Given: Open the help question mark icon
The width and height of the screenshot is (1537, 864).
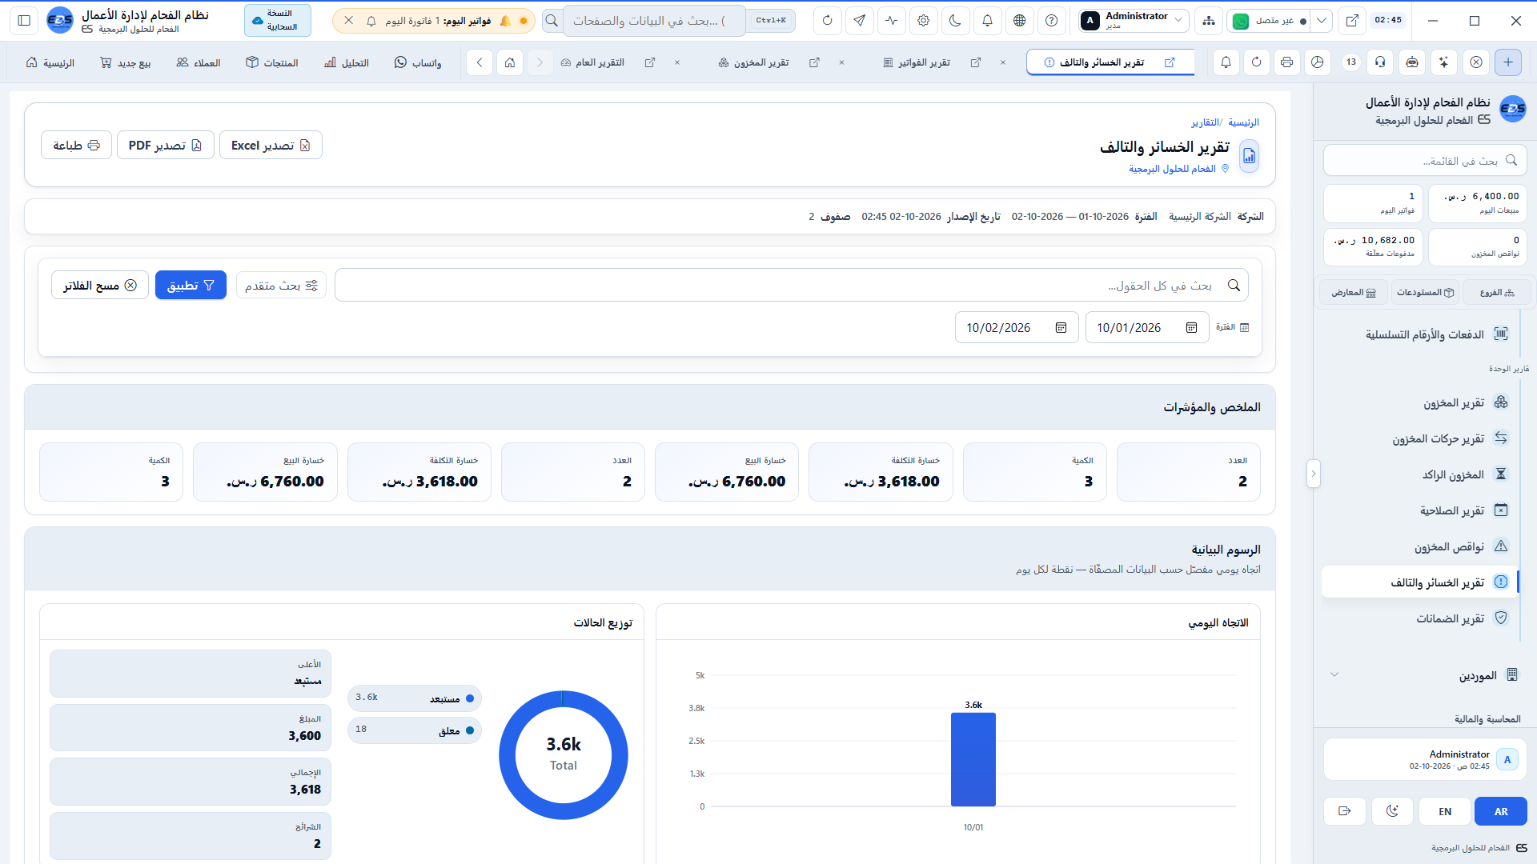Looking at the screenshot, I should [x=1052, y=21].
